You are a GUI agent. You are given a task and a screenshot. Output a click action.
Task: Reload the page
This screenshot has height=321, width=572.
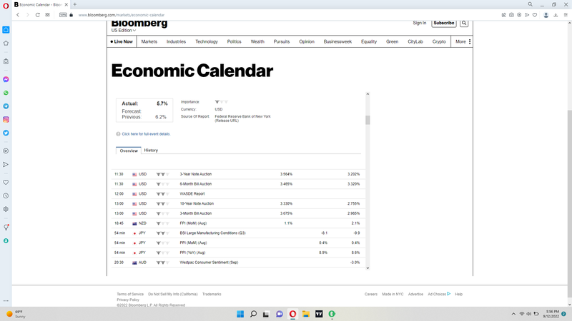[38, 15]
